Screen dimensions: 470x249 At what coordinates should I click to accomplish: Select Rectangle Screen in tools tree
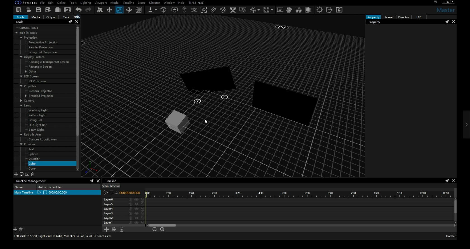(40, 67)
